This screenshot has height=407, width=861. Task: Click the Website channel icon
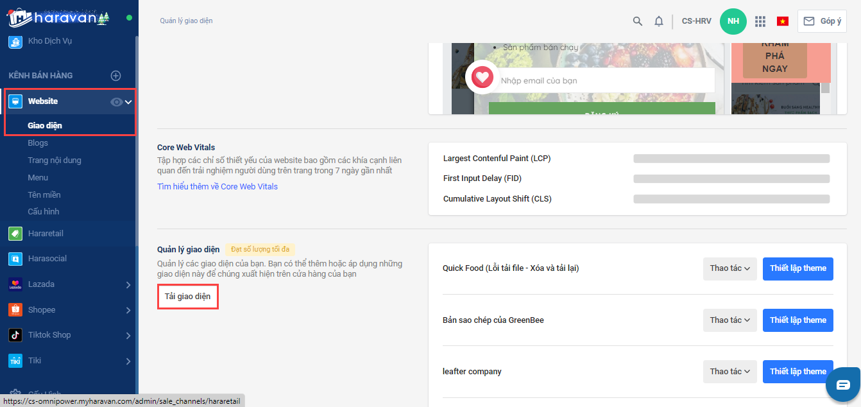pyautogui.click(x=15, y=101)
